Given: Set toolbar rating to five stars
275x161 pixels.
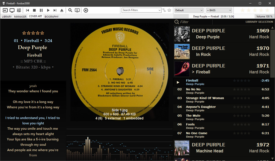Looking at the screenshot, I should pos(267,10).
